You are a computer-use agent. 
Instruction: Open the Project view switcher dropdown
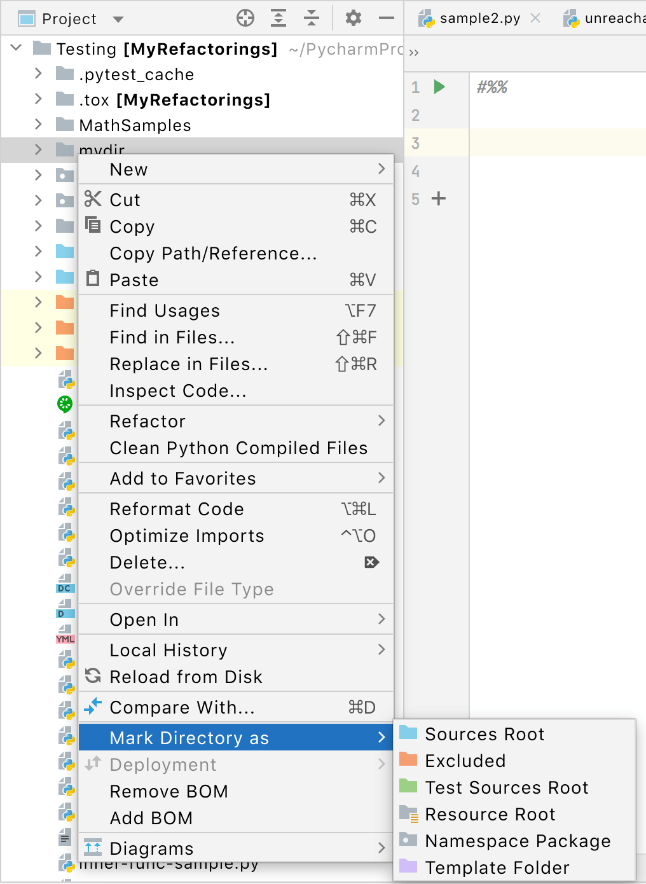(x=118, y=18)
